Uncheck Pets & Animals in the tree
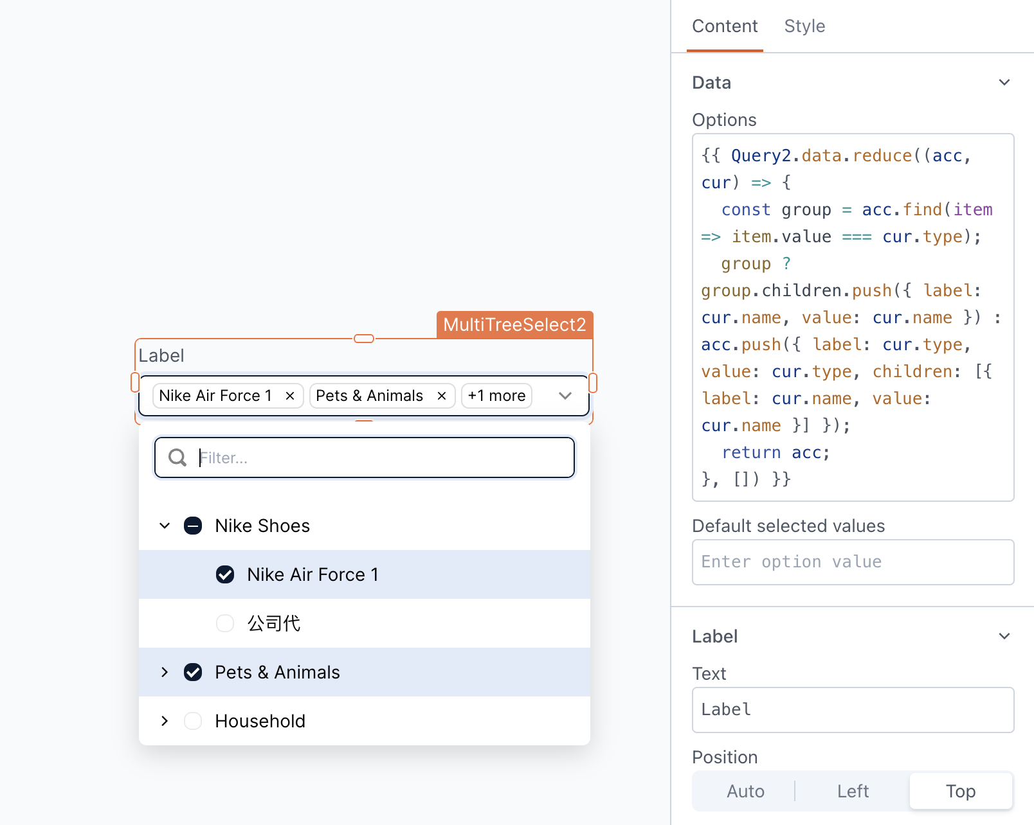 pyautogui.click(x=193, y=672)
